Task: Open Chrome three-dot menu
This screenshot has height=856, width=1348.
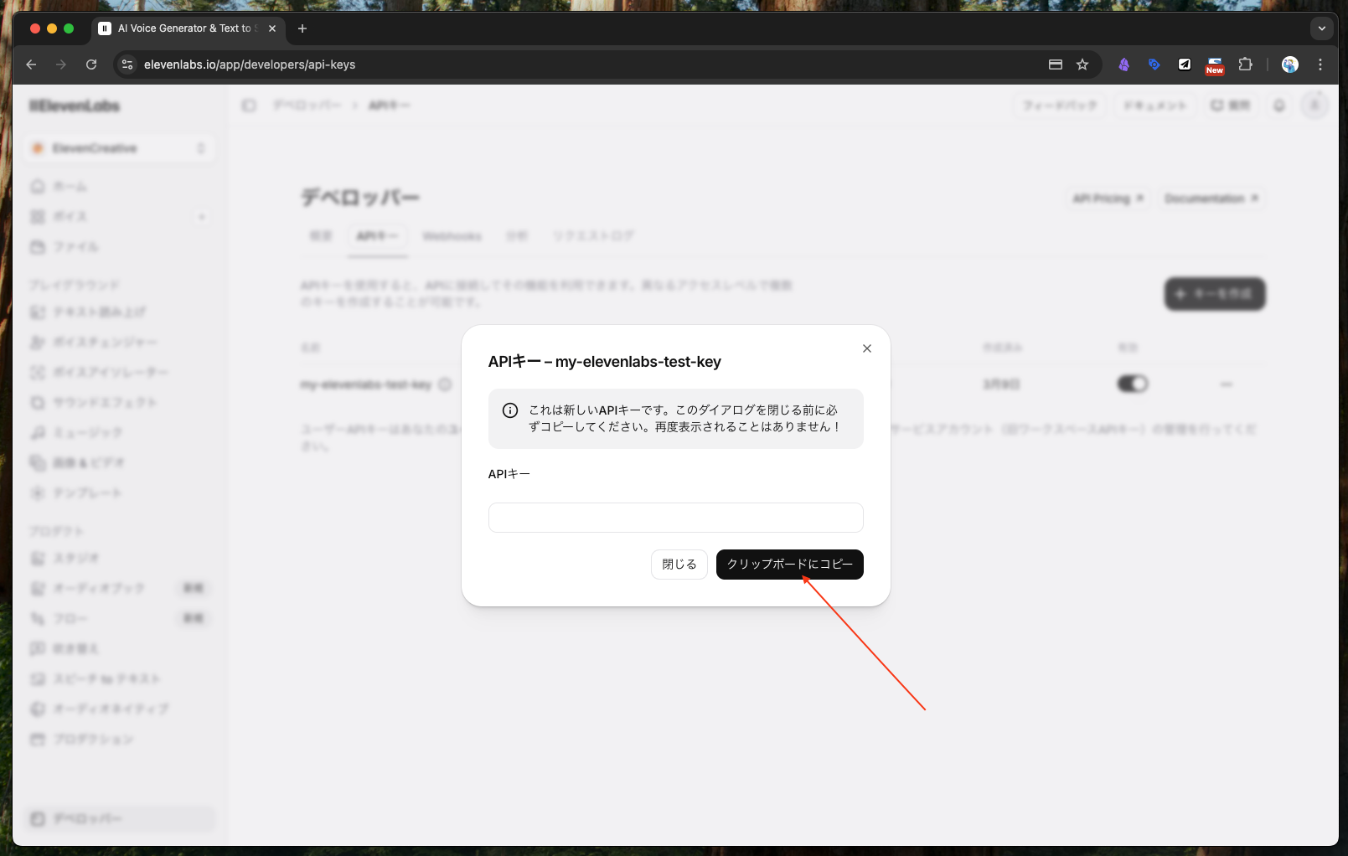Action: 1320,64
